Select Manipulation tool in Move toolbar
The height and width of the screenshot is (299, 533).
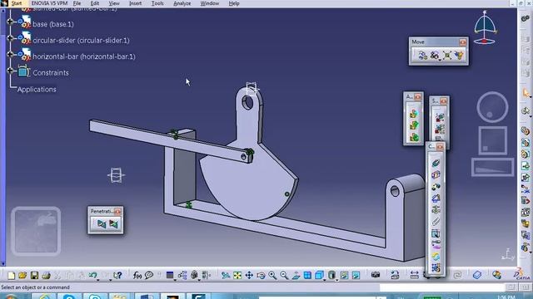point(422,55)
